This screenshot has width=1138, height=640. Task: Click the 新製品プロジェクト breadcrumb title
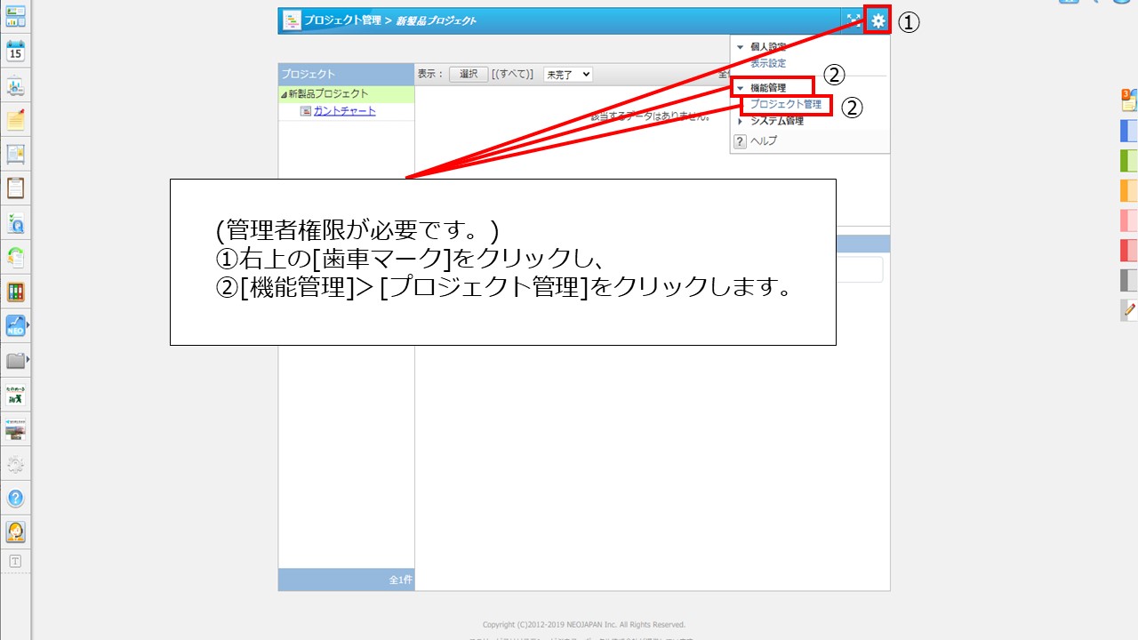(436, 20)
